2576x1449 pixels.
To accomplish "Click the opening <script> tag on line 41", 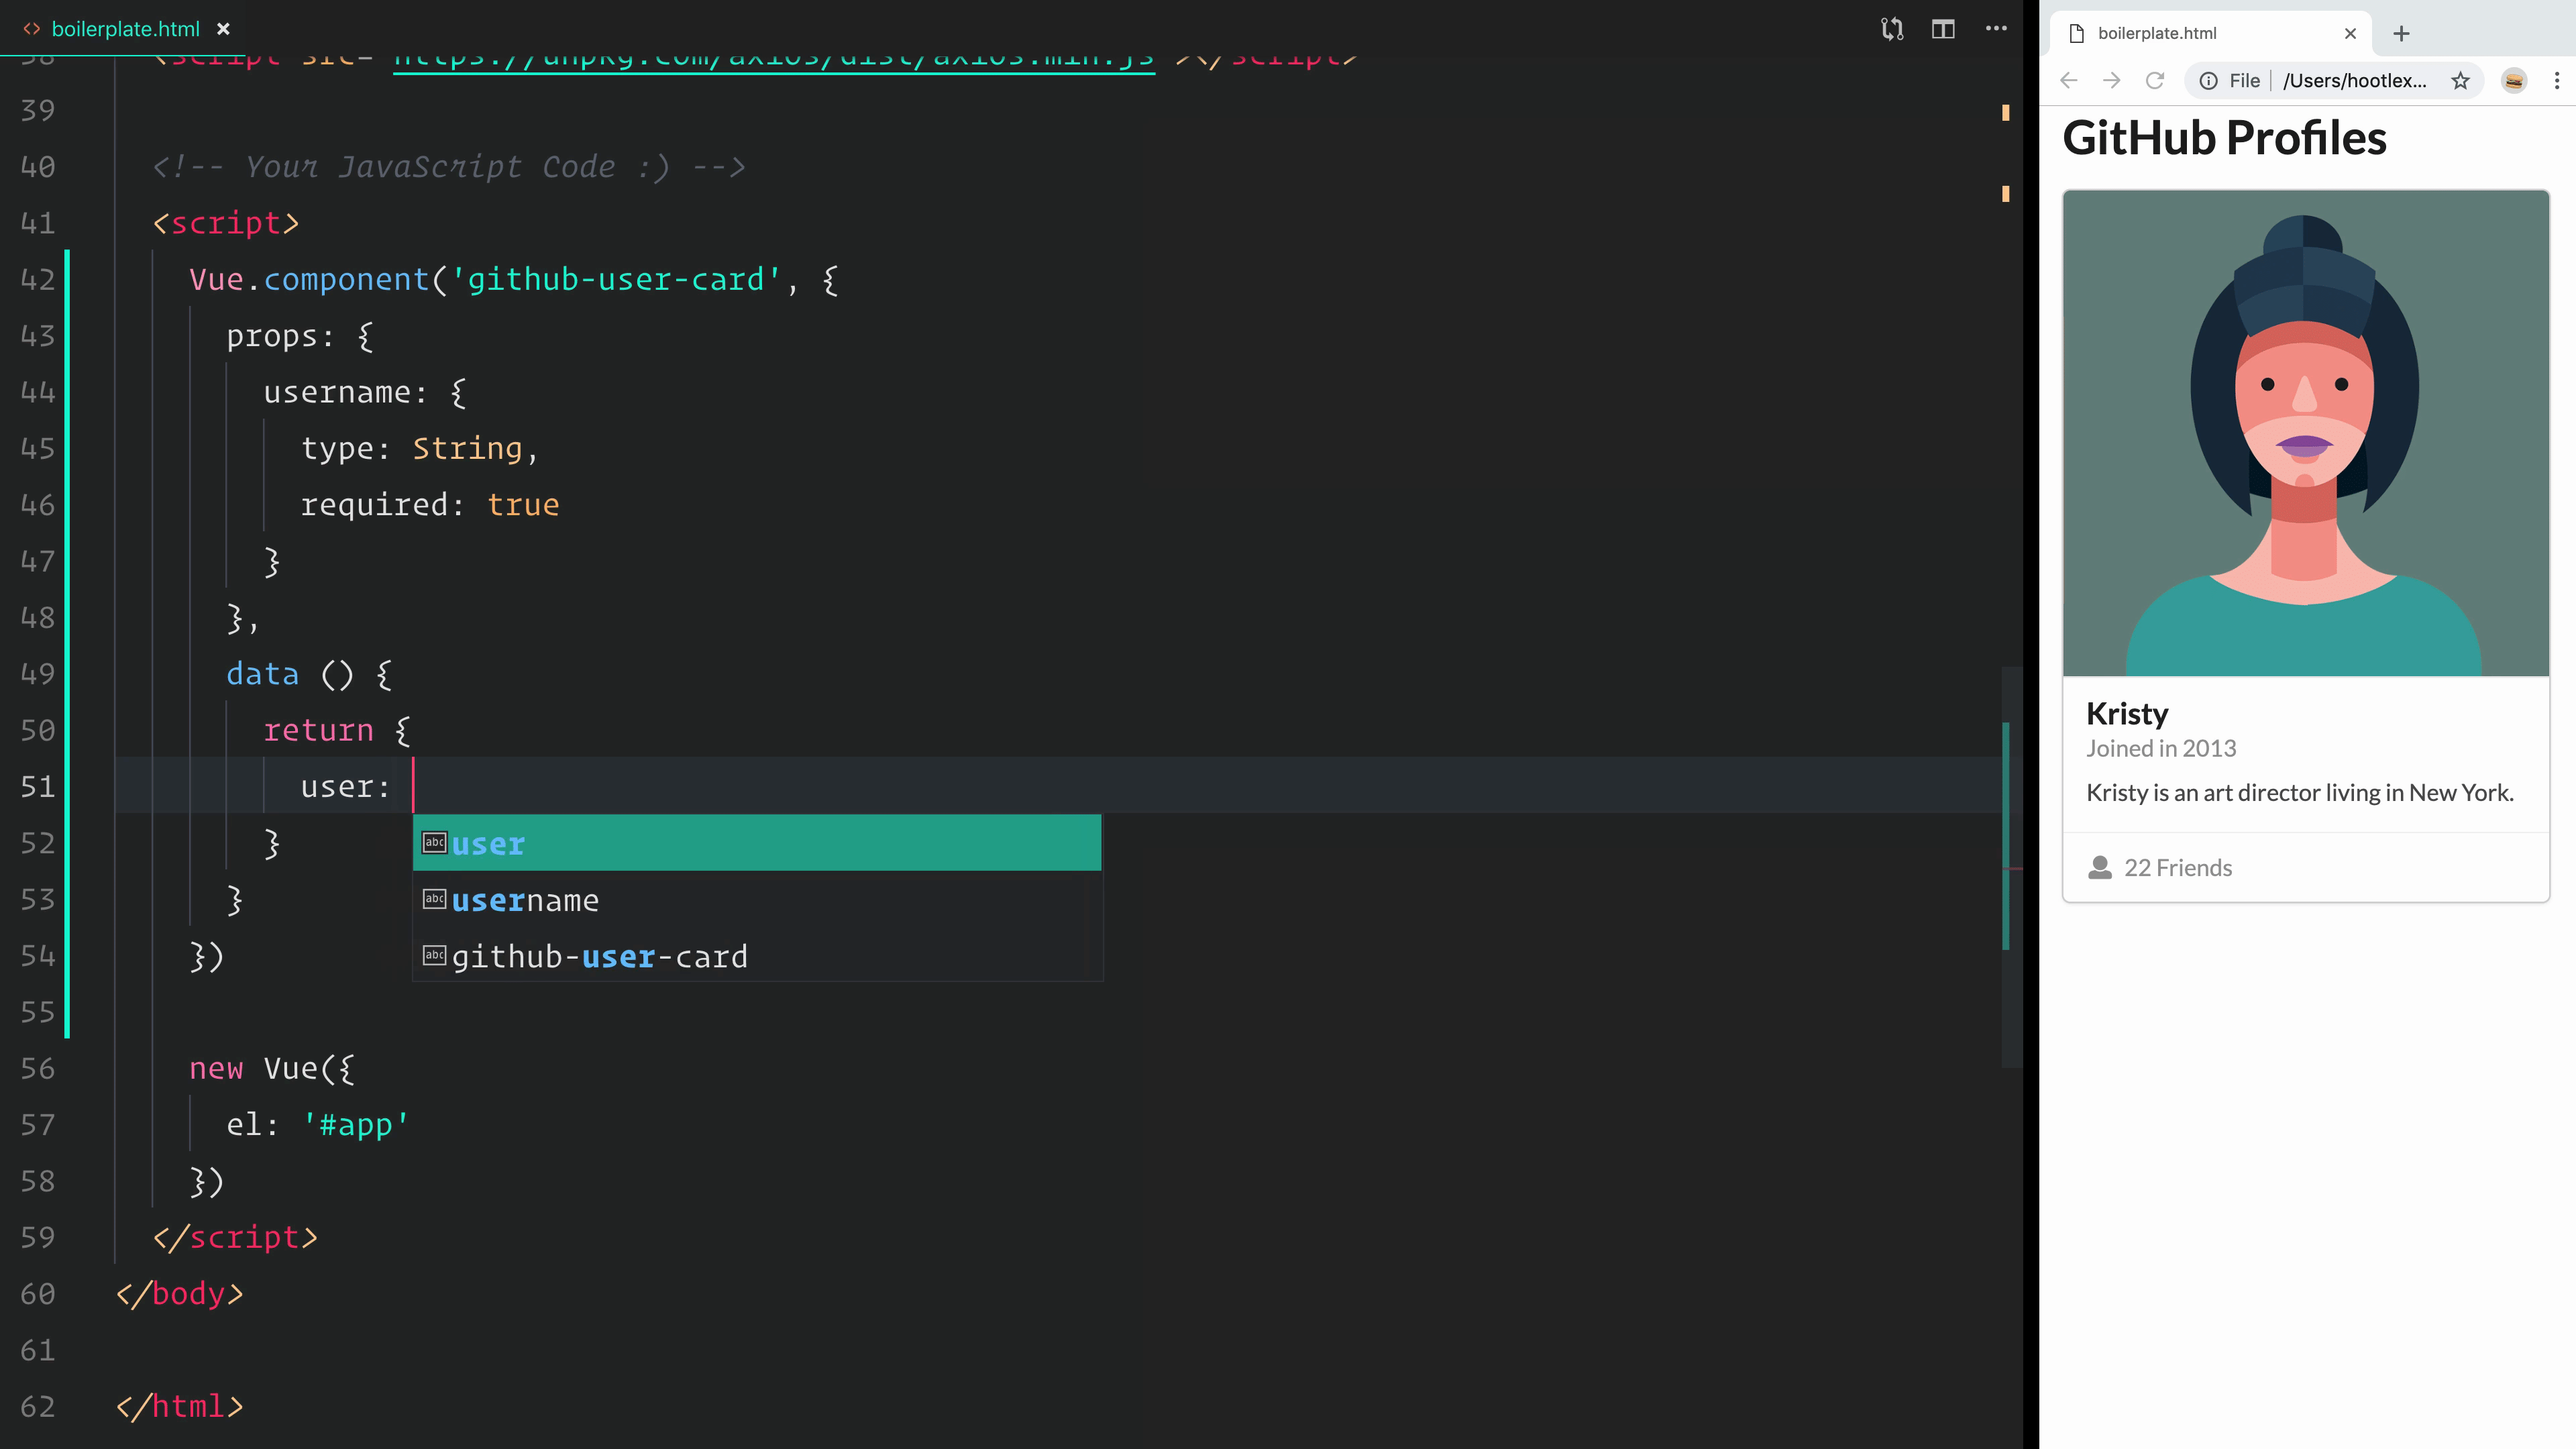I will [x=226, y=222].
